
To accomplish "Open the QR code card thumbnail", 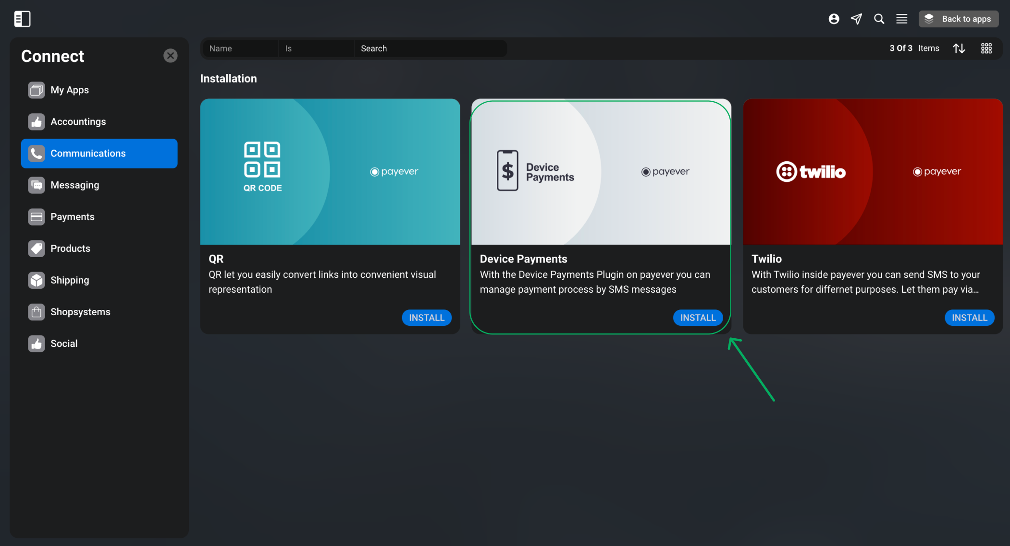I will point(330,172).
